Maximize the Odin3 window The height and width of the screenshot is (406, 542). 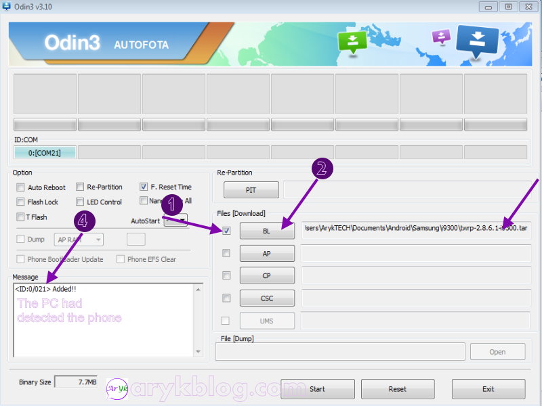[509, 7]
